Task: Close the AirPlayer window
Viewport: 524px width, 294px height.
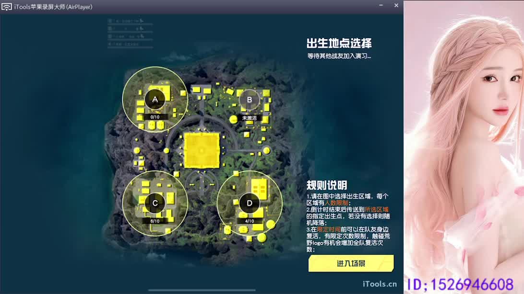Action: click(396, 5)
